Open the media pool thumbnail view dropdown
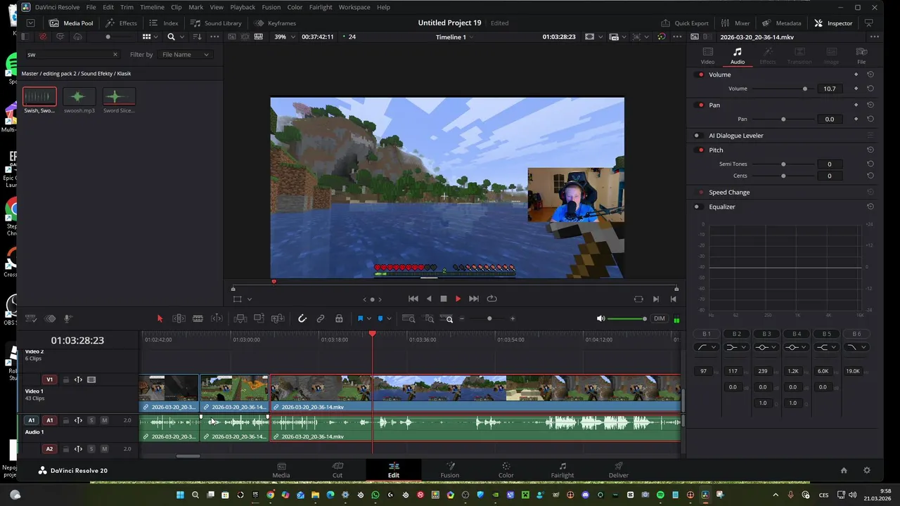The height and width of the screenshot is (506, 900). (156, 37)
